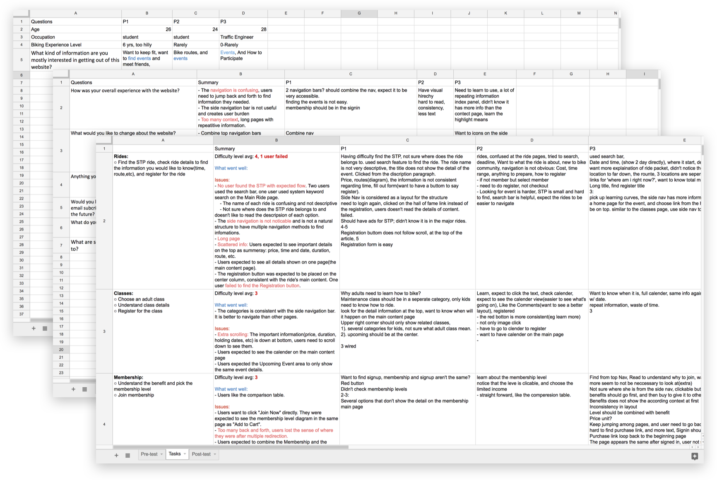Select row 2 header in the front Tasks sheet
This screenshot has height=480, width=717.
click(x=104, y=221)
